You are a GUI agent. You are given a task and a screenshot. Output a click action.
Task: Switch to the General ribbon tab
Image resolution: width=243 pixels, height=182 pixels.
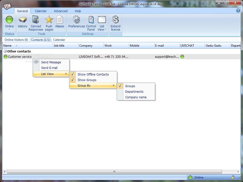[23, 11]
